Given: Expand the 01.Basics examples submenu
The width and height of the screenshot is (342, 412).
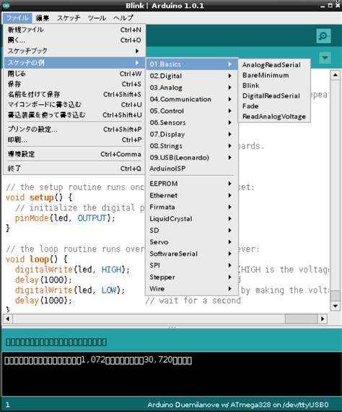Looking at the screenshot, I should tap(192, 64).
